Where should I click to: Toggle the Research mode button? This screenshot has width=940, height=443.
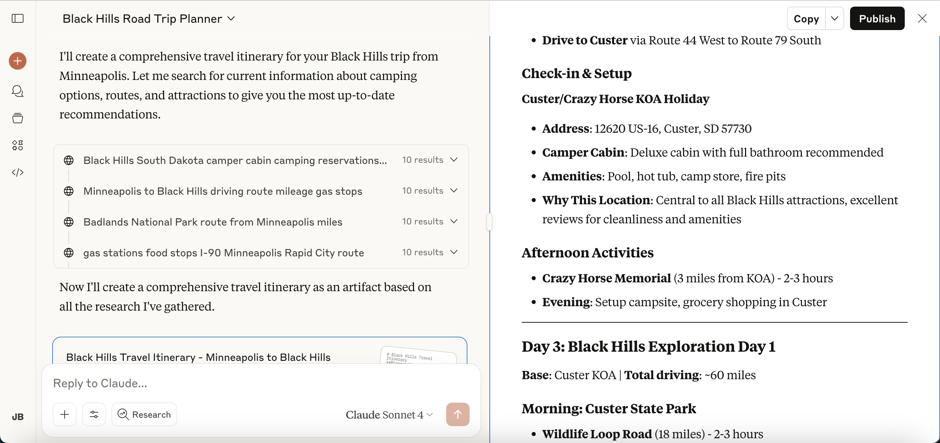[144, 414]
